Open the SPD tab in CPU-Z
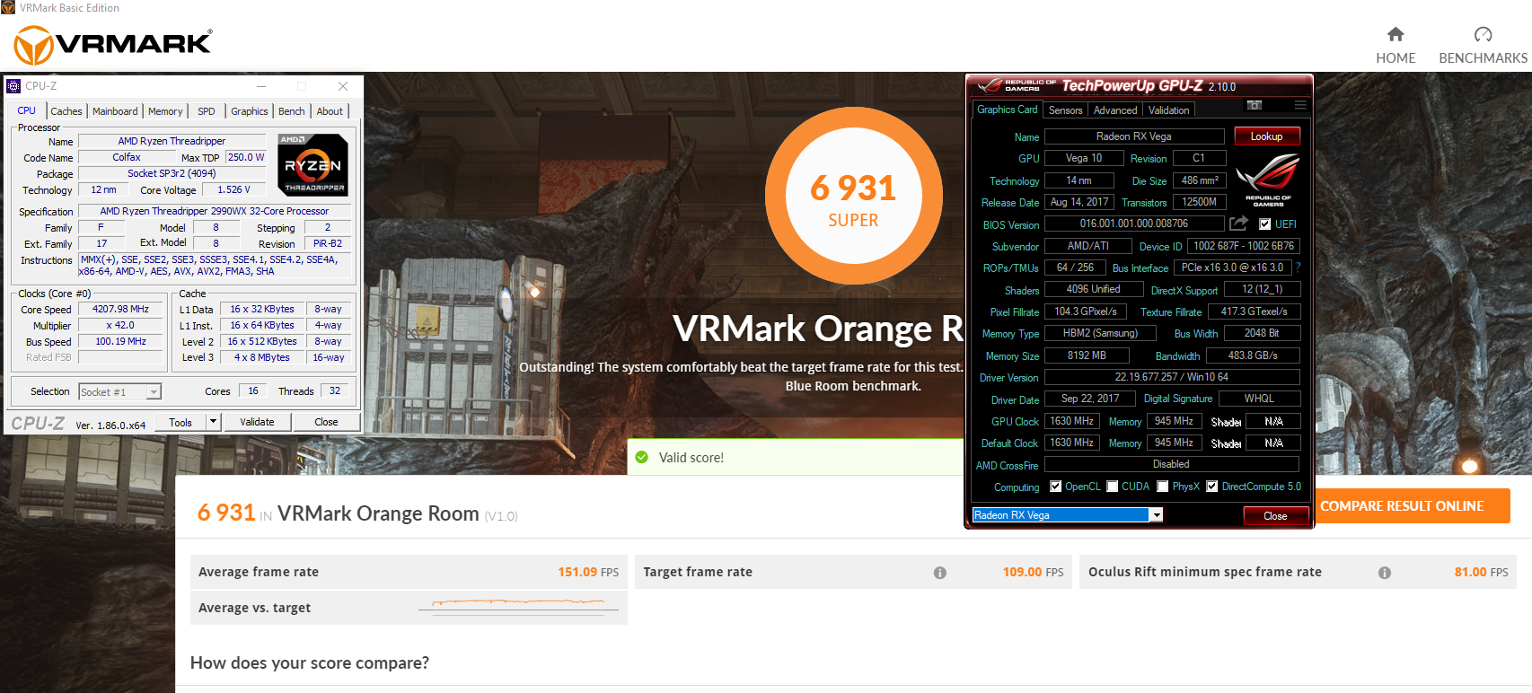The image size is (1532, 693). point(207,111)
